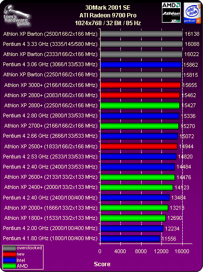Click the score value 16022
The width and height of the screenshot is (203, 272).
click(191, 54)
